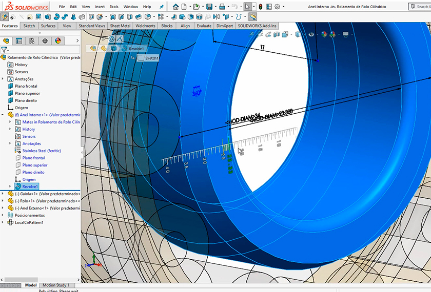Click the Save floppy disk icon
Screen dimensions: 431x292
[209, 7]
